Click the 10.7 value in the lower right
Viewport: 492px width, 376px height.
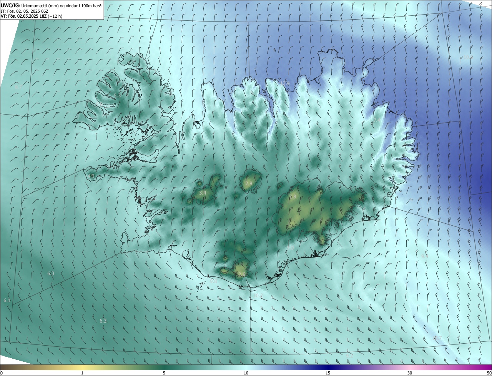click(437, 338)
